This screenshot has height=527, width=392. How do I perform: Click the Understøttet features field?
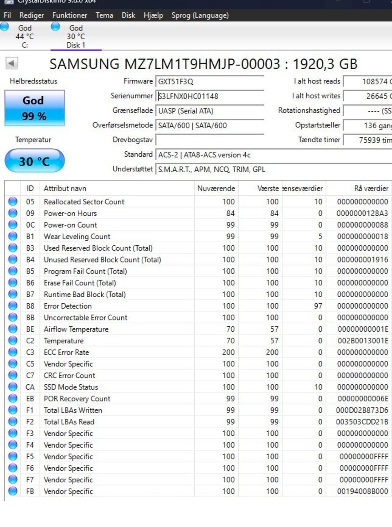point(274,169)
